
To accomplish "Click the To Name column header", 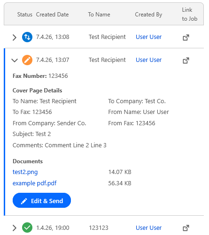I will click(99, 15).
